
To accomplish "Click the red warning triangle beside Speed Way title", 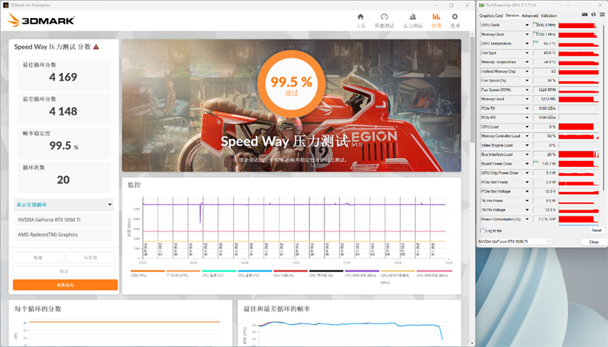I will [97, 47].
